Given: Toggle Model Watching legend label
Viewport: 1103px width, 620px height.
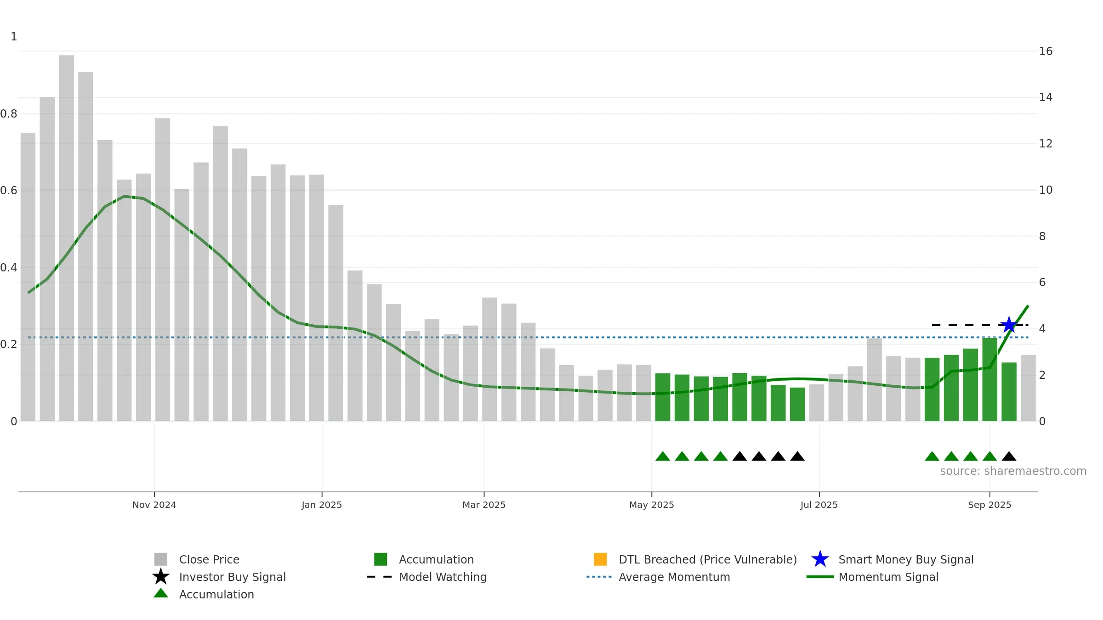Looking at the screenshot, I should coord(443,577).
